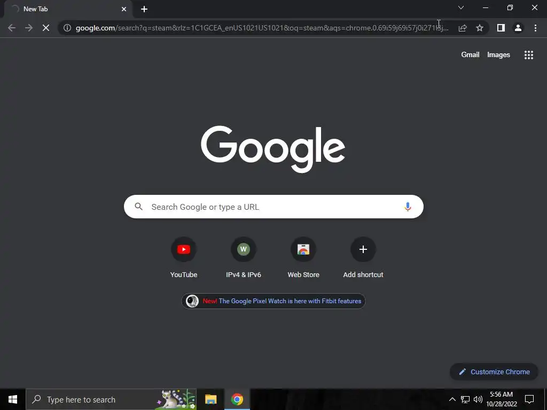Restore down the Chrome window
Screen dimensions: 547x410
510,7
